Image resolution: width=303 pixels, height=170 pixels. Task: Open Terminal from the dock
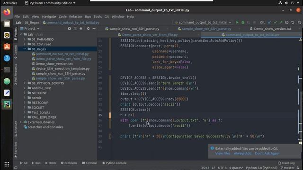point(7,69)
